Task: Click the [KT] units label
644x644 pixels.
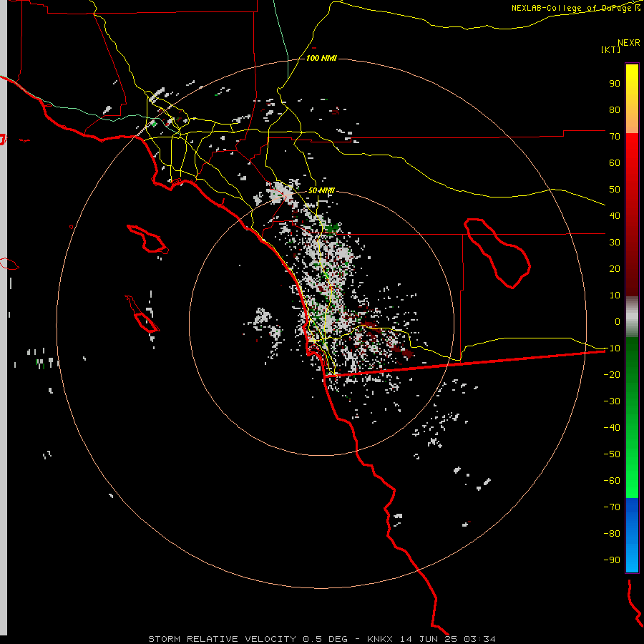Action: 610,49
